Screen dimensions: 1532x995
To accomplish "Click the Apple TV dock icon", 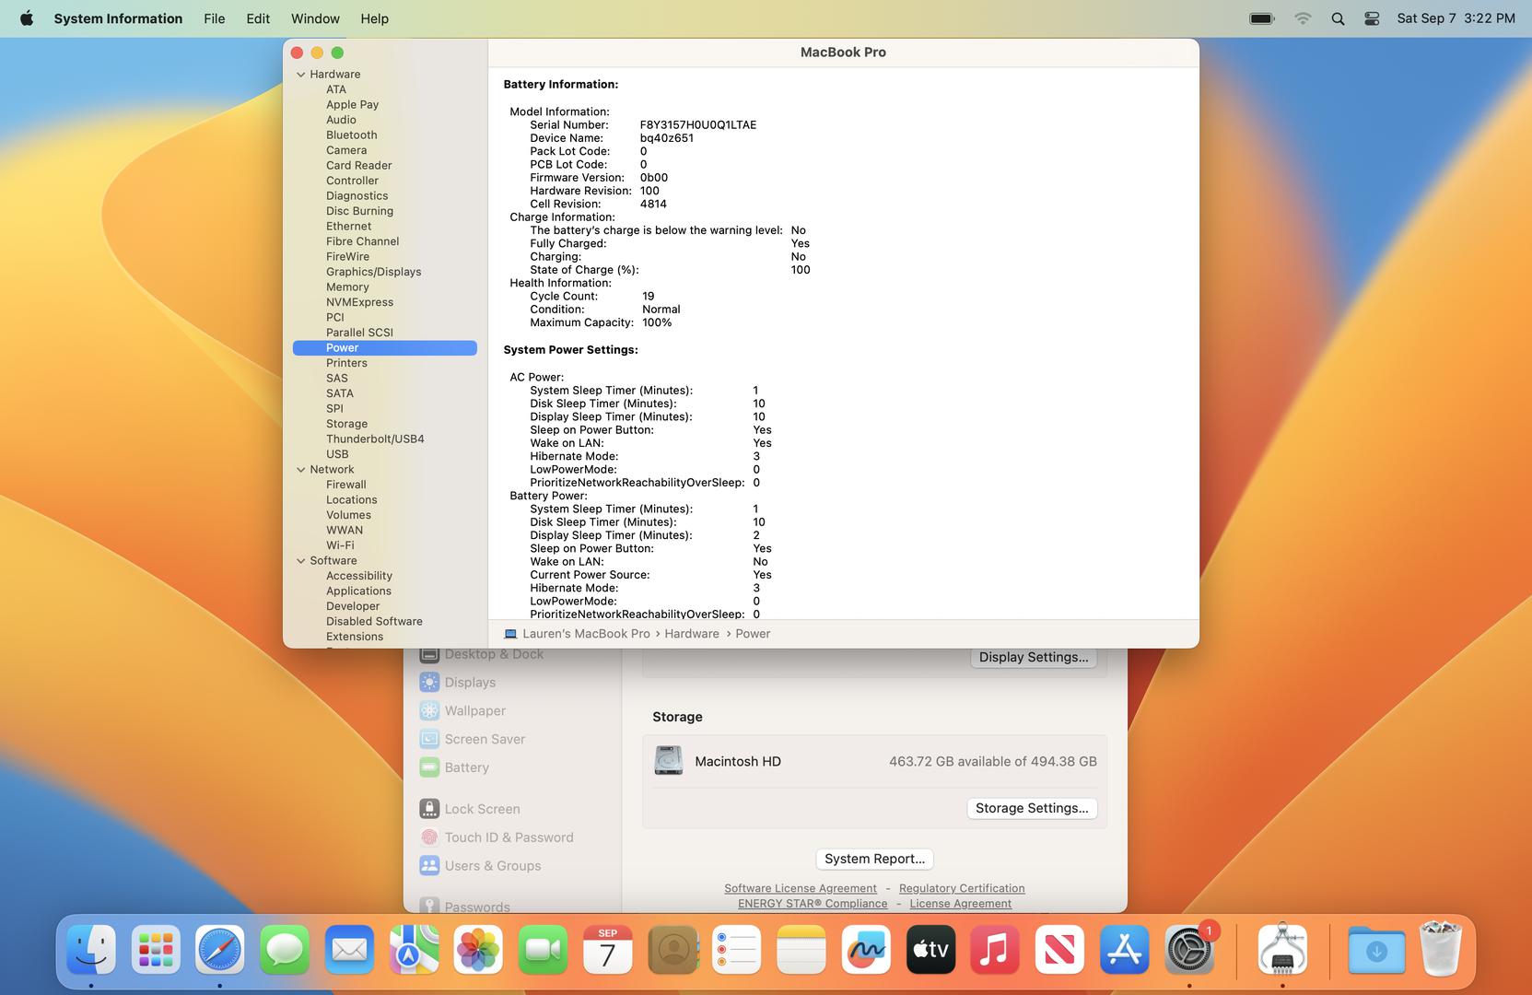I will click(x=930, y=950).
